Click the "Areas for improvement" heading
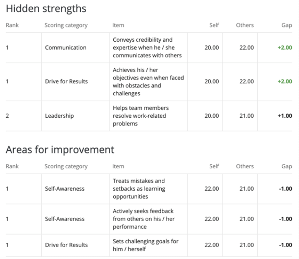Screen dimensions: 299x259 tap(60, 150)
